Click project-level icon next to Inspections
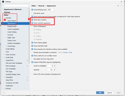Image resolution: width=125 pixels, height=96 pixels. [x=27, y=60]
